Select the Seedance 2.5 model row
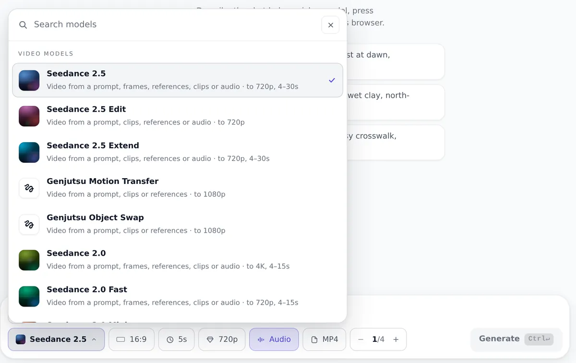Viewport: 576px width, 363px height. (178, 80)
